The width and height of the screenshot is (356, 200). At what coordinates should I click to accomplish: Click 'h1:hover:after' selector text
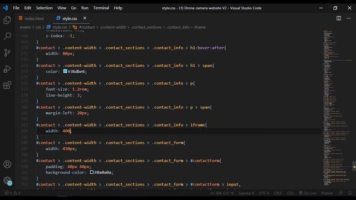coord(207,48)
